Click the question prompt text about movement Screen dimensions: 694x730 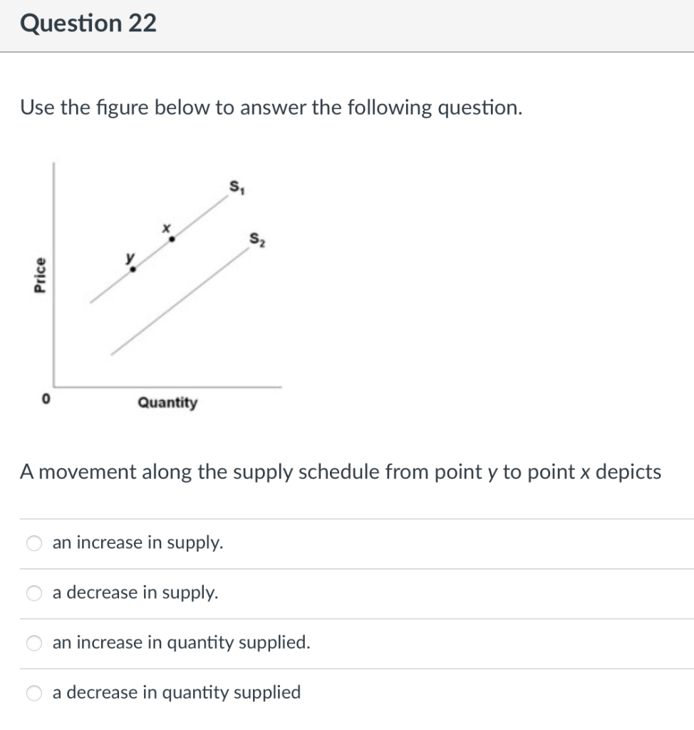(341, 472)
